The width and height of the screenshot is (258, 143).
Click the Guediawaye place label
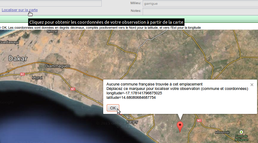9,42
